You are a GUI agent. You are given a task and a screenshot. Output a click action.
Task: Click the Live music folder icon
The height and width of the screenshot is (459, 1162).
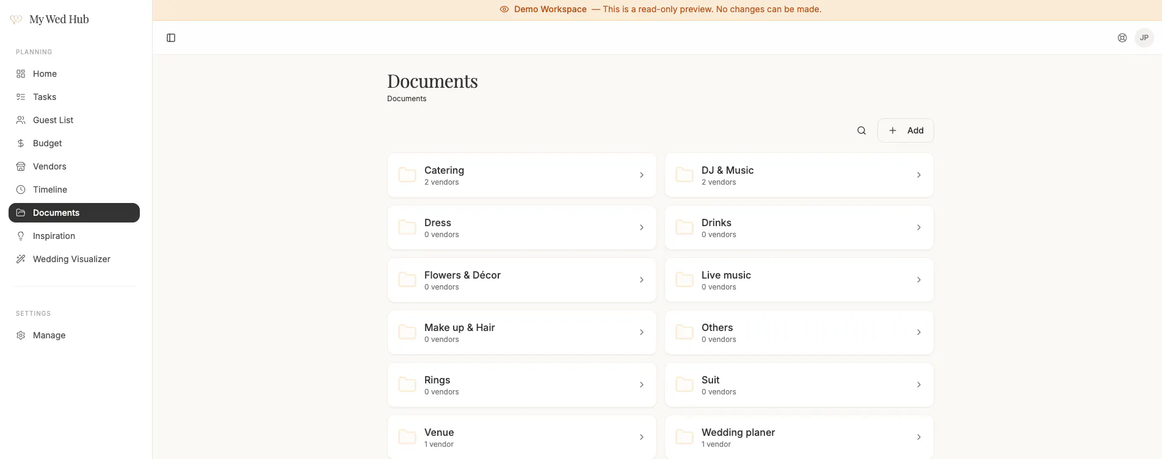(x=684, y=280)
